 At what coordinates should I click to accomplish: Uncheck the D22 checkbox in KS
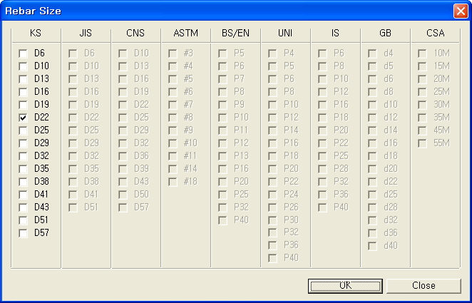tap(23, 118)
